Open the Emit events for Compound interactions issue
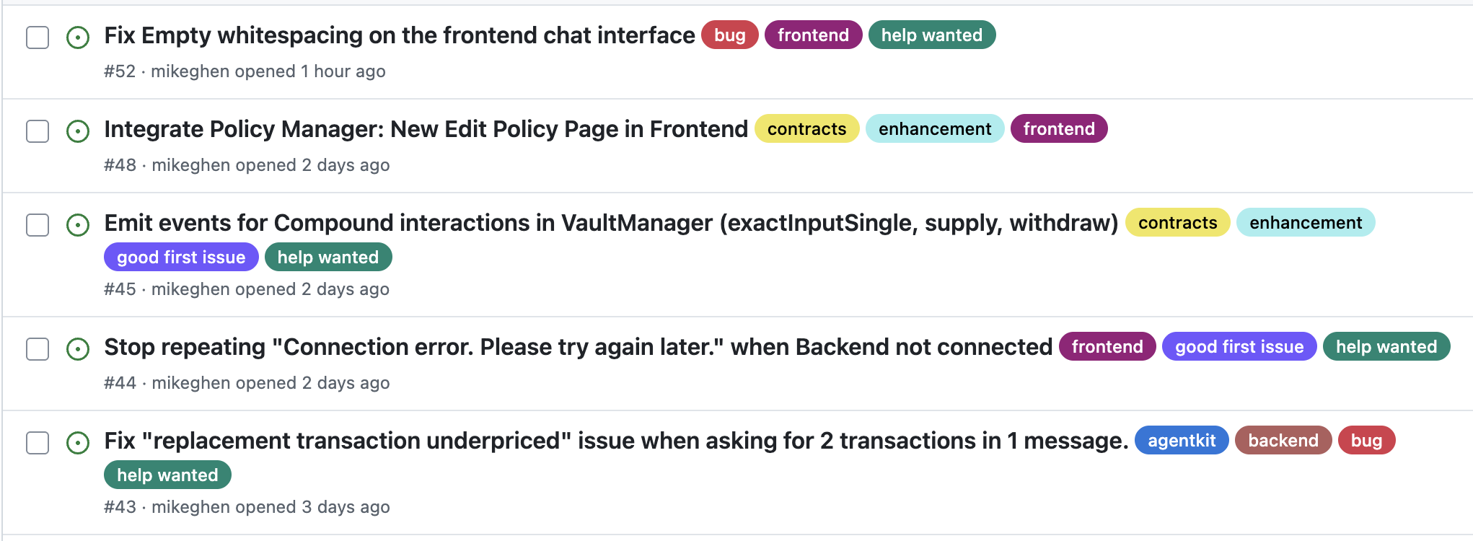The width and height of the screenshot is (1473, 541). click(610, 223)
